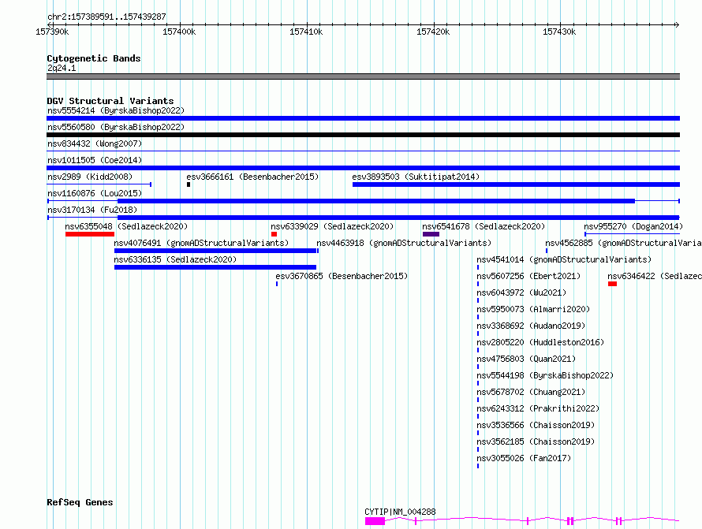The image size is (702, 529).
Task: Open nsv5950073 (Almarri2020) variant
Action: click(533, 309)
